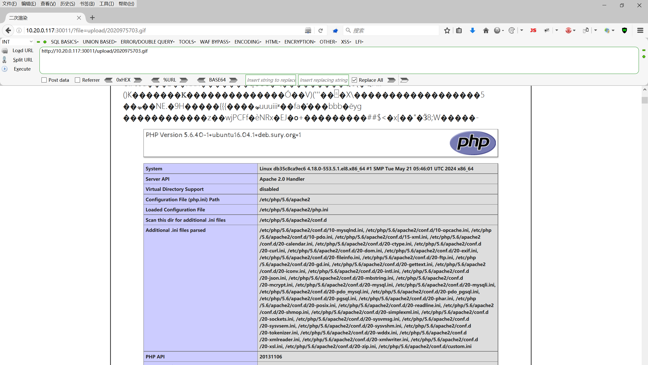
Task: Open the 书签(B) bookmarks menu
Action: [x=87, y=4]
